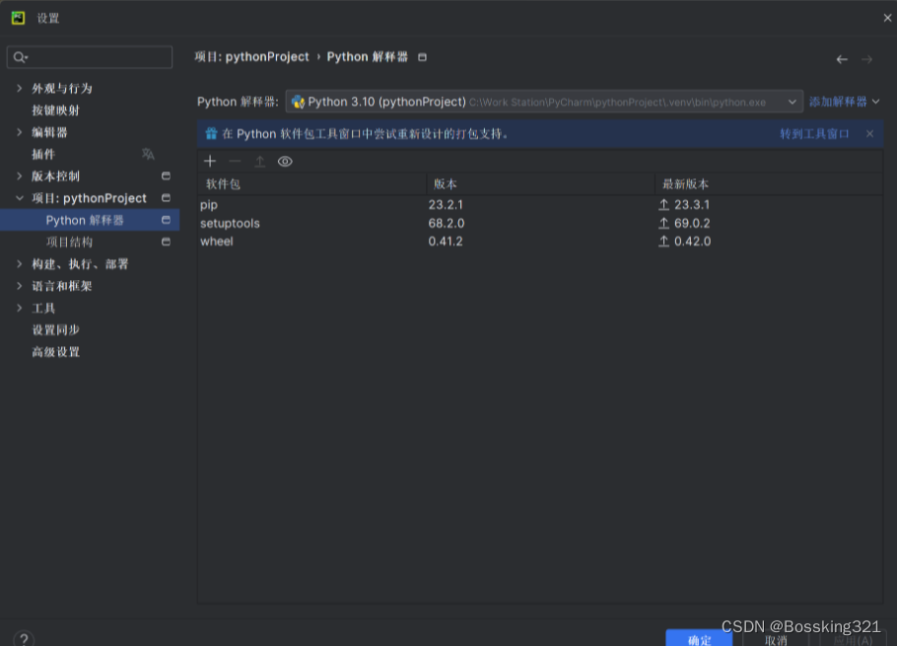Open the Python interpreter dropdown
This screenshot has height=646, width=897.
click(x=544, y=102)
